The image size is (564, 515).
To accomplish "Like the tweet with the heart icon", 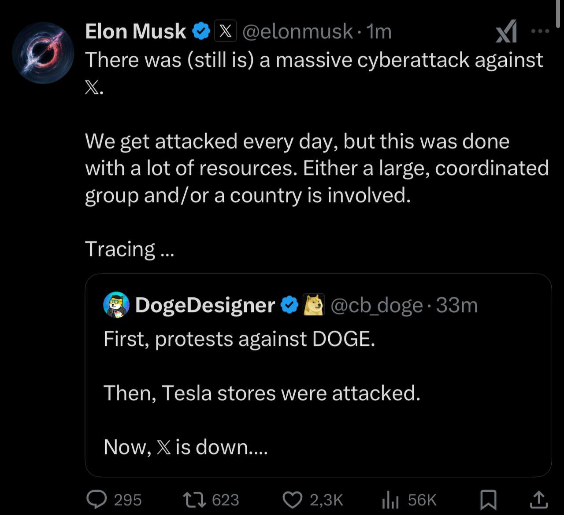I will point(292,499).
